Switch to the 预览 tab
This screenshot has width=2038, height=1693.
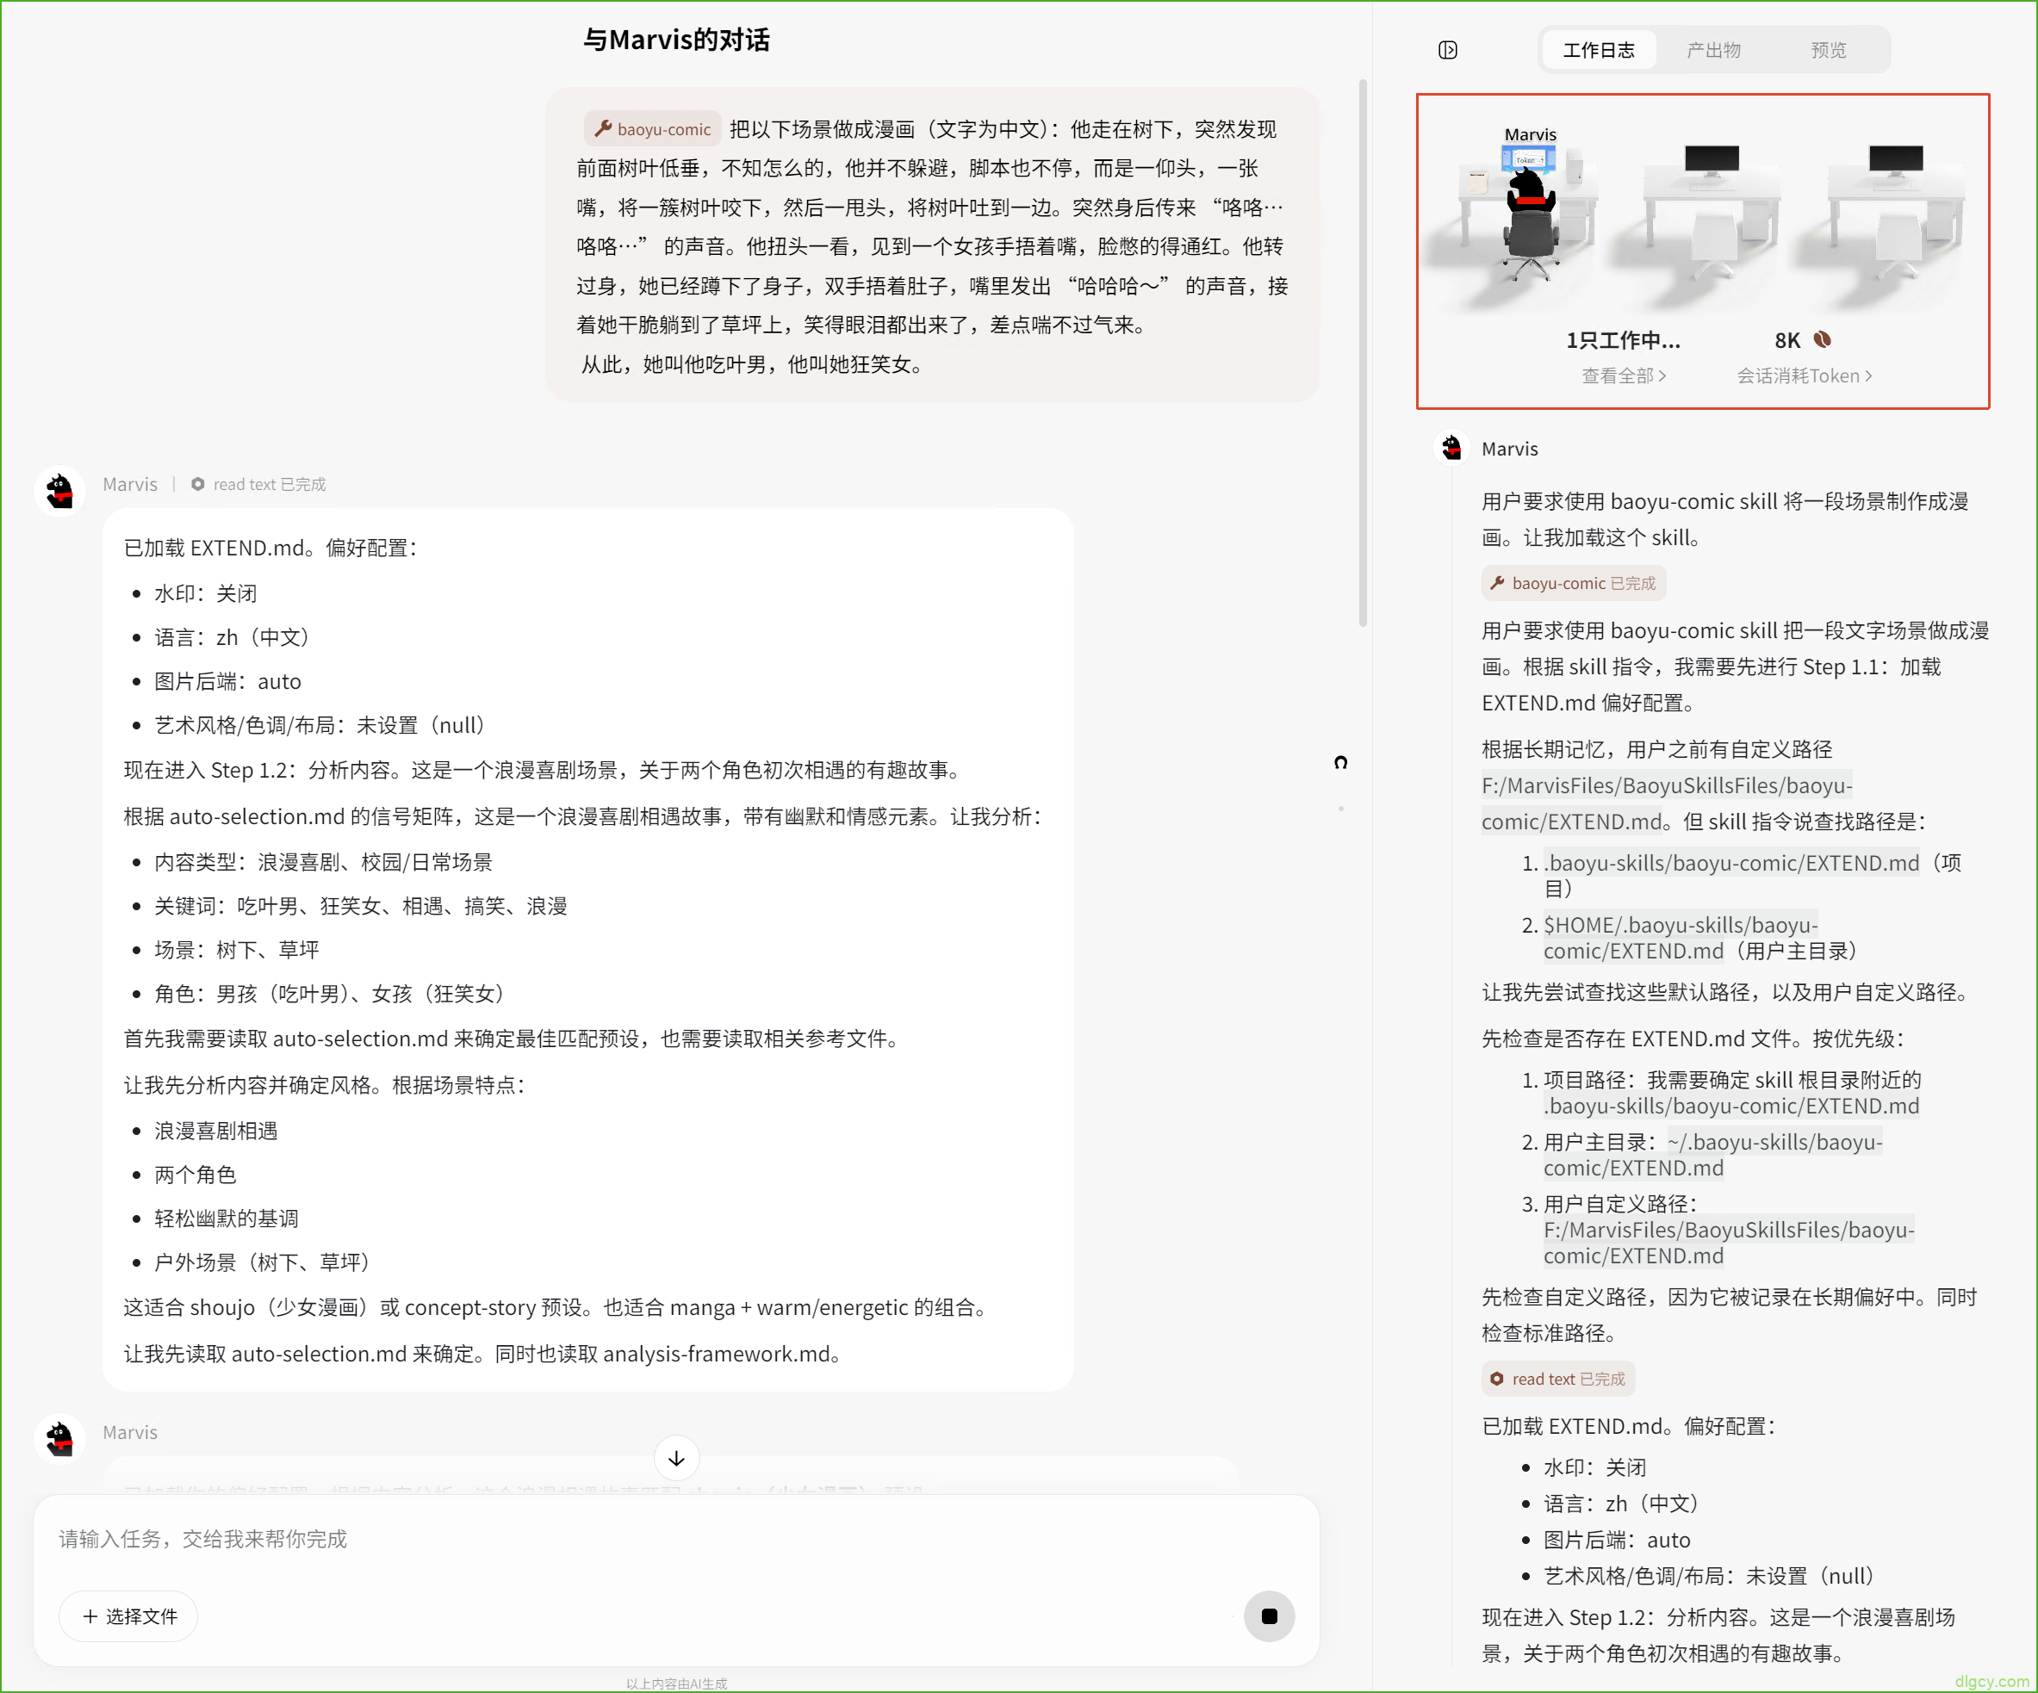pyautogui.click(x=1829, y=49)
